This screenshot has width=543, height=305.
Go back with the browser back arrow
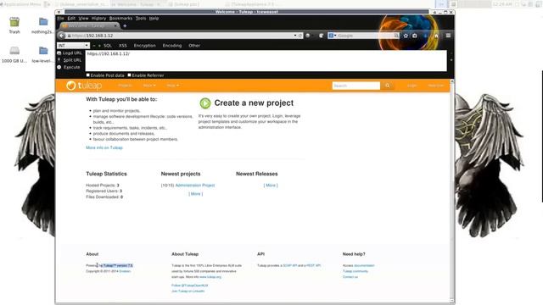point(62,36)
